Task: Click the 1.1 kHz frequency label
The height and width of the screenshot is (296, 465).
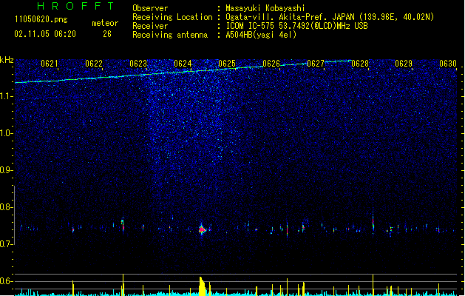Action: point(7,96)
